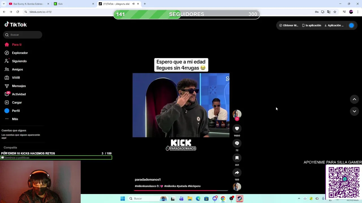362x203 pixels.
Task: Share the video with arrow icon
Action: [237, 173]
